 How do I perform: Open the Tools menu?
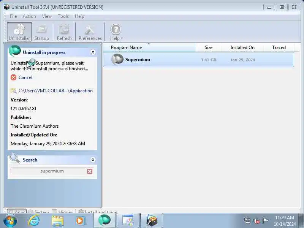(63, 16)
